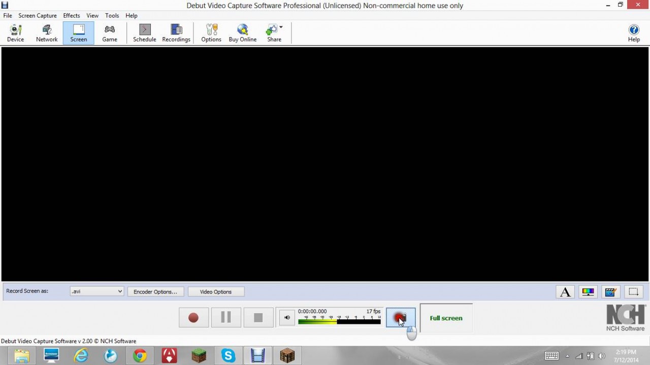Screen dimensions: 650x365
Task: Open the Schedule recordings tool
Action: tap(145, 34)
